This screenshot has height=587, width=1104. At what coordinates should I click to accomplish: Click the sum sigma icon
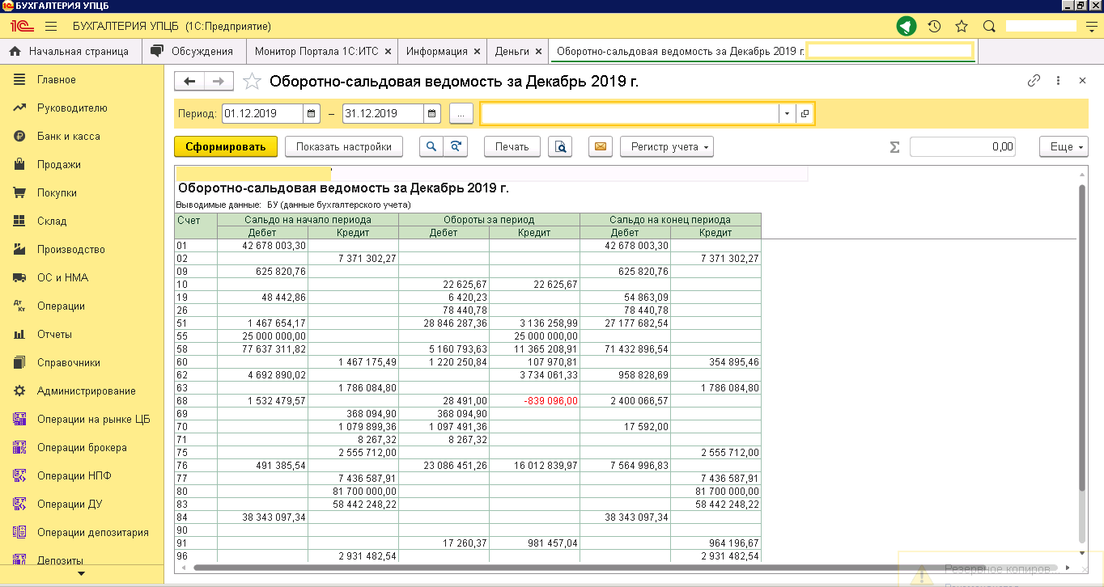click(894, 147)
